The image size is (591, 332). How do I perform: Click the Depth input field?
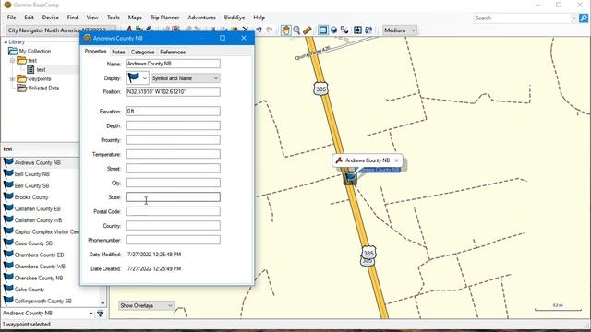pyautogui.click(x=173, y=125)
